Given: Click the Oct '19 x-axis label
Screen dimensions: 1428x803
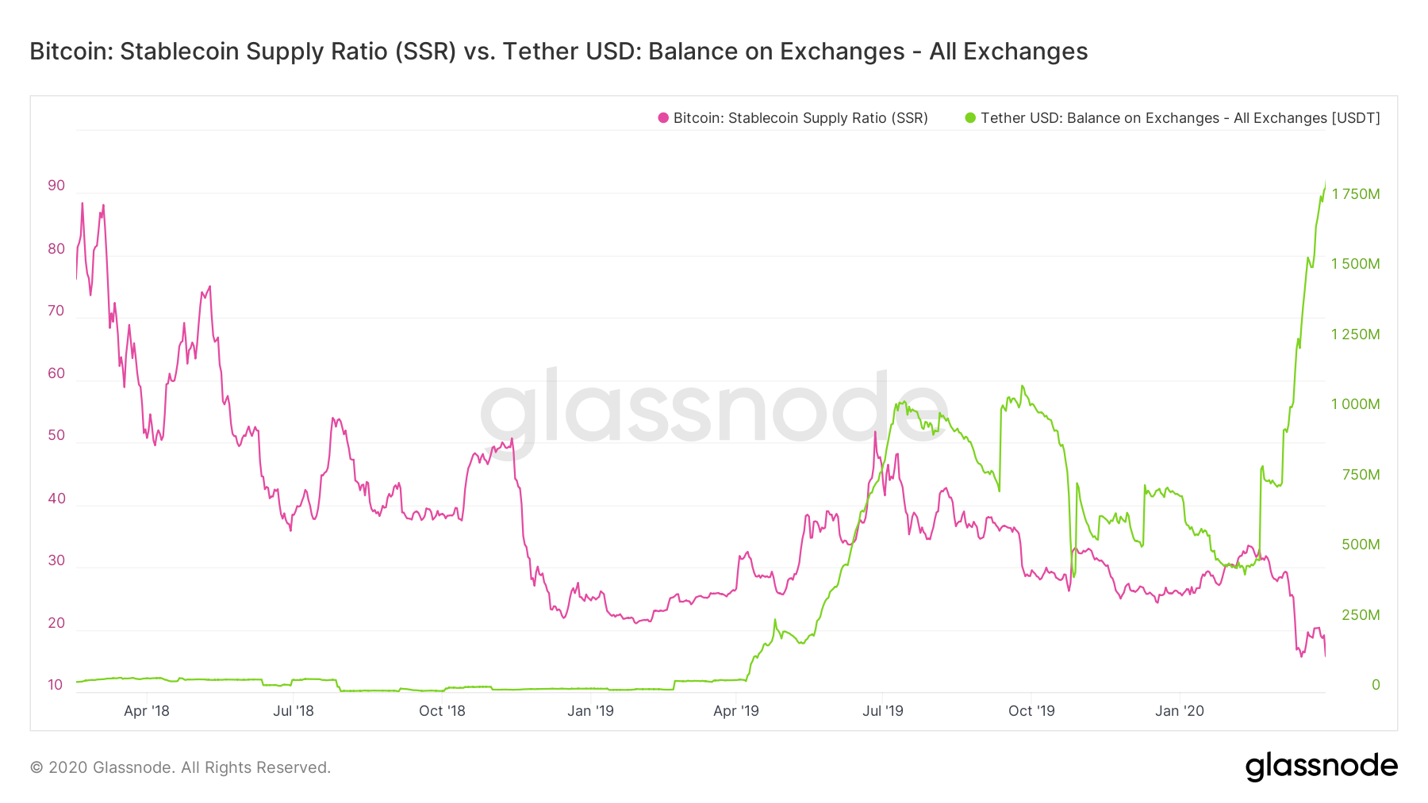Looking at the screenshot, I should (x=1031, y=711).
